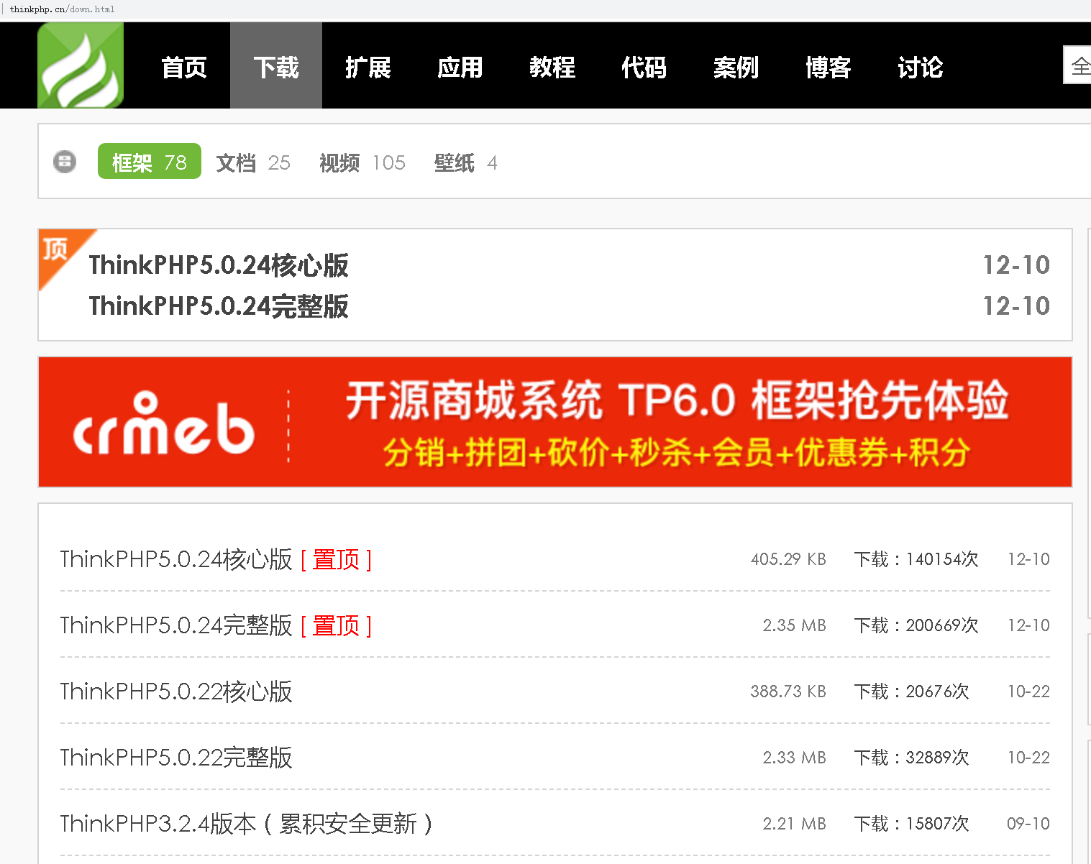Go to the 扩展 section
This screenshot has height=864, width=1091.
(x=368, y=67)
